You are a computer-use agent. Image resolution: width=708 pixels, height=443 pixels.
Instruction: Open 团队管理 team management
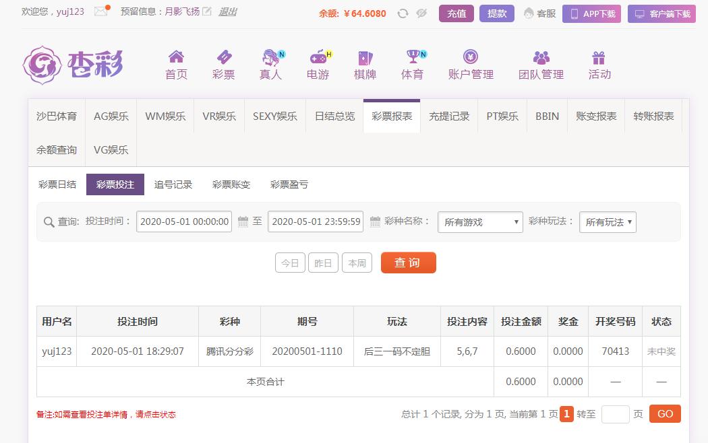(x=541, y=65)
